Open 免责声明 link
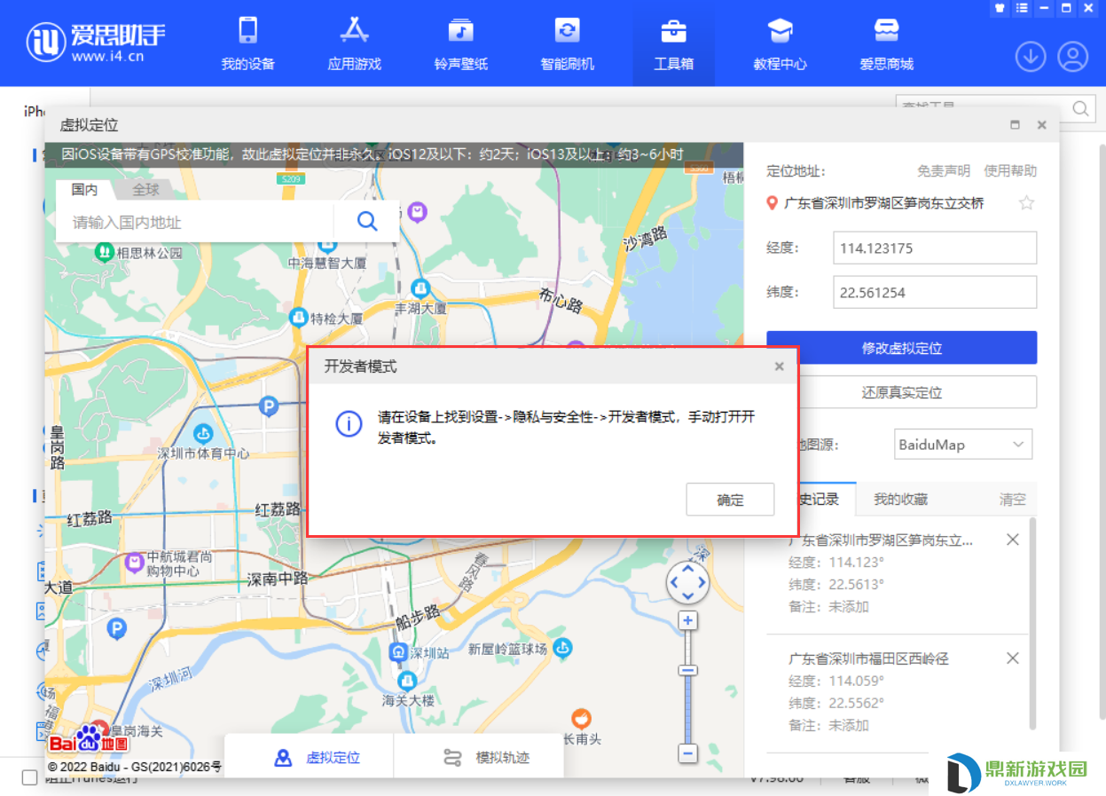This screenshot has width=1106, height=796. pos(944,170)
